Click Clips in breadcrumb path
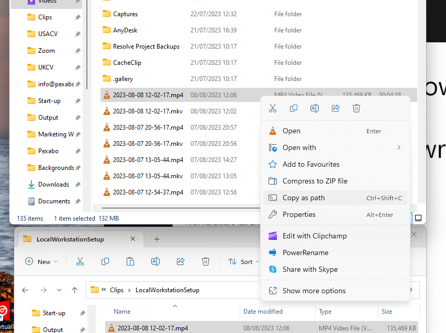Image resolution: width=446 pixels, height=333 pixels. tap(117, 290)
